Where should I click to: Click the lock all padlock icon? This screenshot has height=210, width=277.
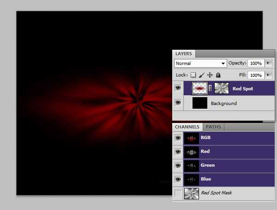click(x=218, y=75)
